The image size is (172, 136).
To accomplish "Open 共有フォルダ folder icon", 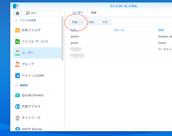I will [17, 30].
